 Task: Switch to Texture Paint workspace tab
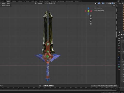(x=34, y=1)
